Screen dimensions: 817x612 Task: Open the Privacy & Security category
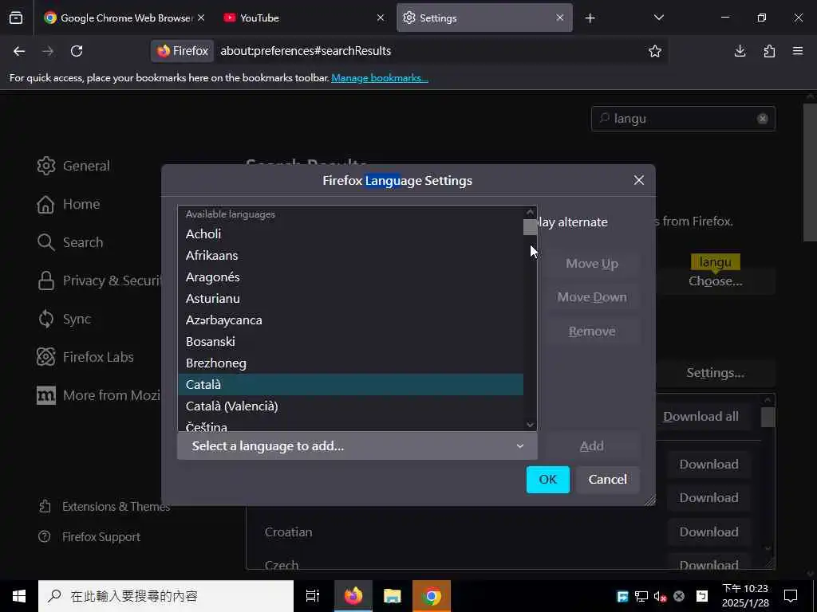point(98,280)
